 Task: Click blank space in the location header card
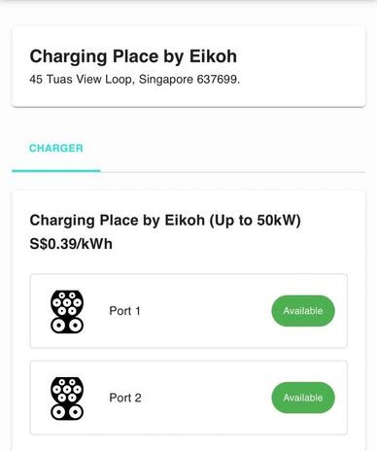point(301,66)
